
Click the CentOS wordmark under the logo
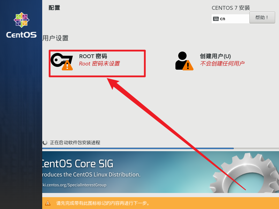point(21,34)
